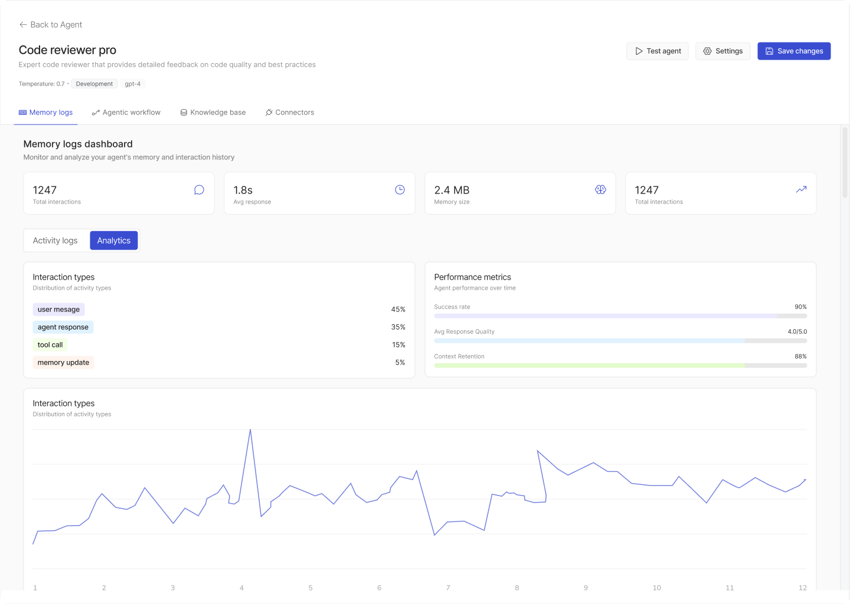This screenshot has width=850, height=604.
Task: Click the 45% value
Action: (x=398, y=310)
